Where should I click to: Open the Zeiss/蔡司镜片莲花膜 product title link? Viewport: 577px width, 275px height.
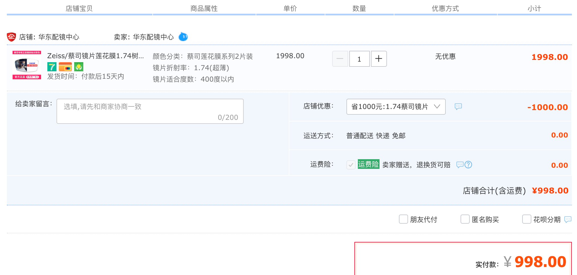pos(96,56)
